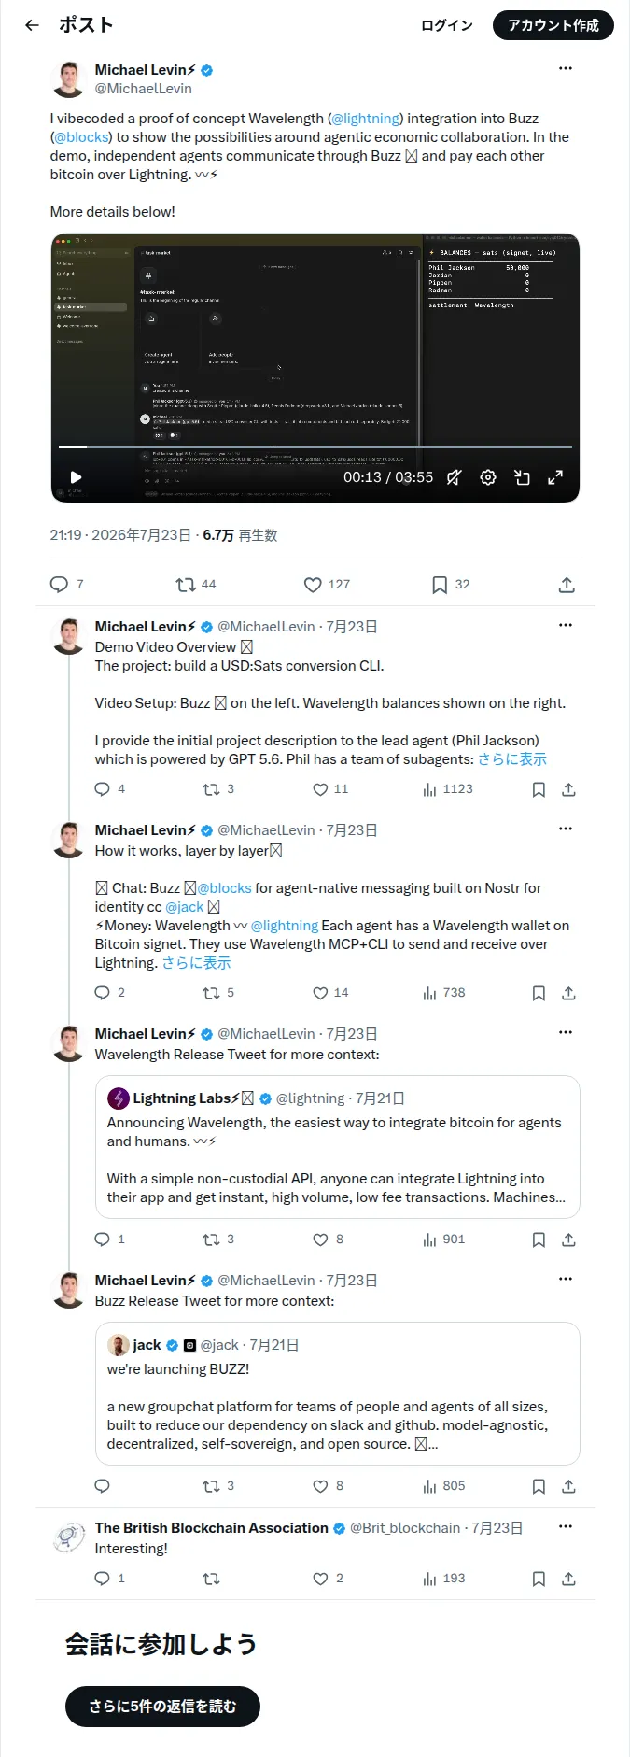Image resolution: width=630 pixels, height=1757 pixels.
Task: Expand 'さらに表示' in How it works reply
Action: pos(196,963)
